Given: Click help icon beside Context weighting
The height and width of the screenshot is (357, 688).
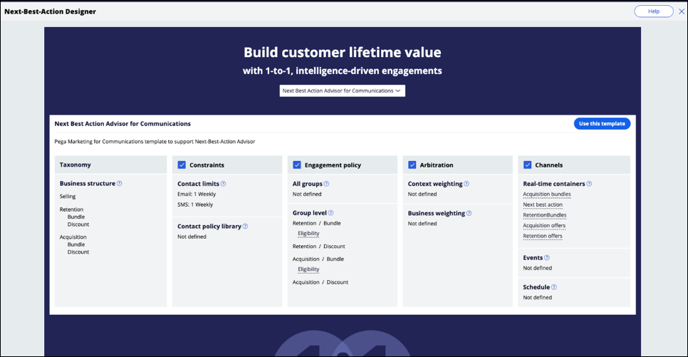Looking at the screenshot, I should 467,184.
